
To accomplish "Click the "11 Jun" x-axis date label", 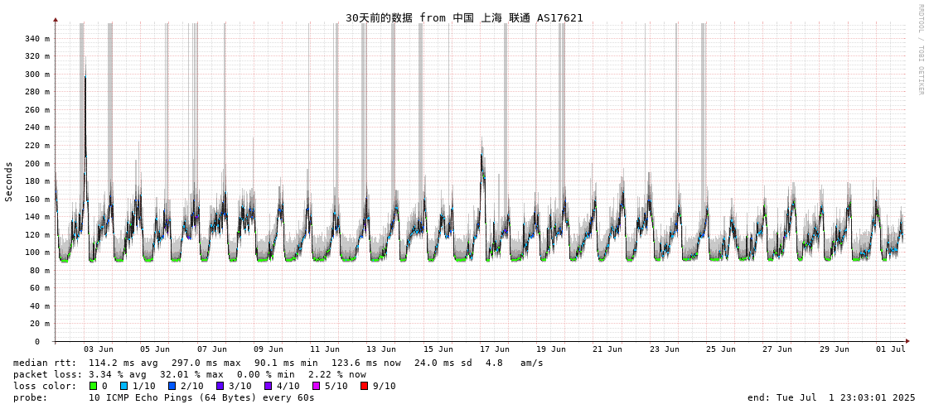I will 325,349.
